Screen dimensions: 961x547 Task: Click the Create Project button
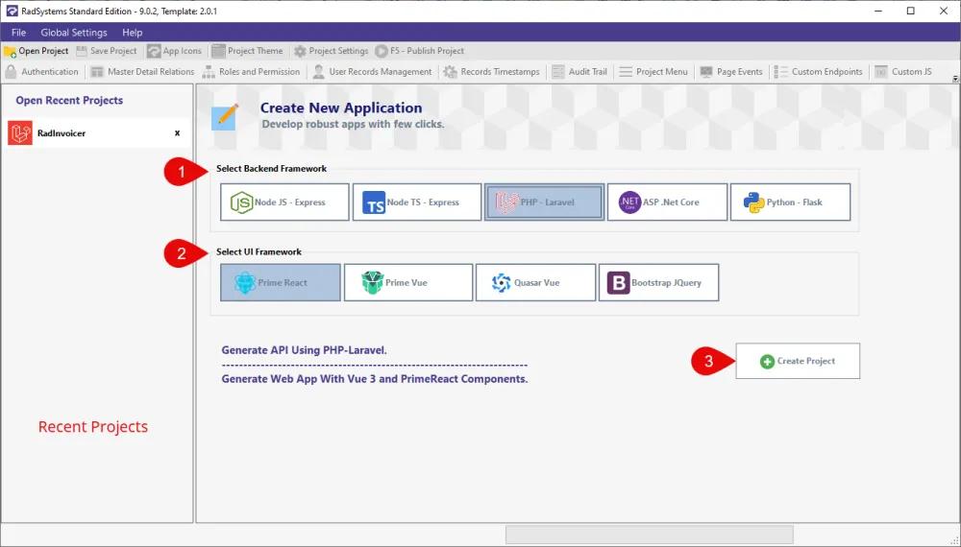click(798, 361)
